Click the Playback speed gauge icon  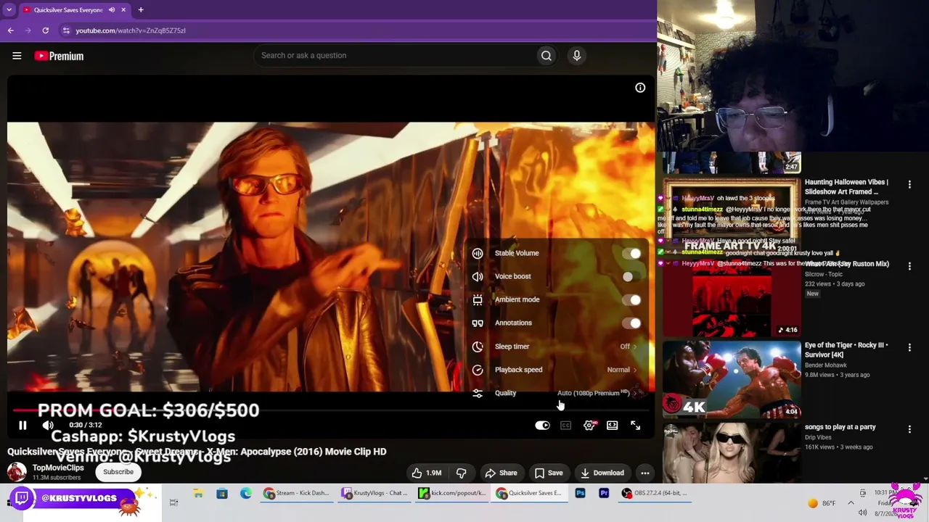point(478,370)
